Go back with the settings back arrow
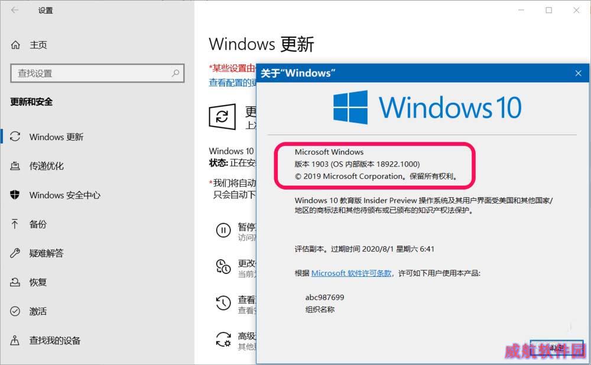The image size is (591, 365). point(15,10)
